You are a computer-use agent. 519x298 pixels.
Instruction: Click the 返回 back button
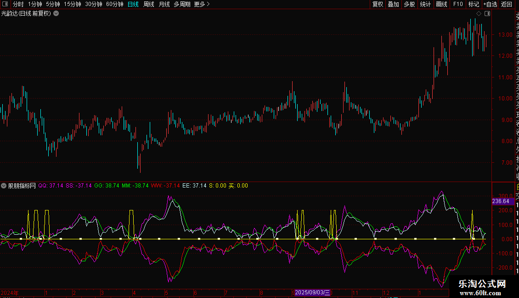tap(506, 4)
